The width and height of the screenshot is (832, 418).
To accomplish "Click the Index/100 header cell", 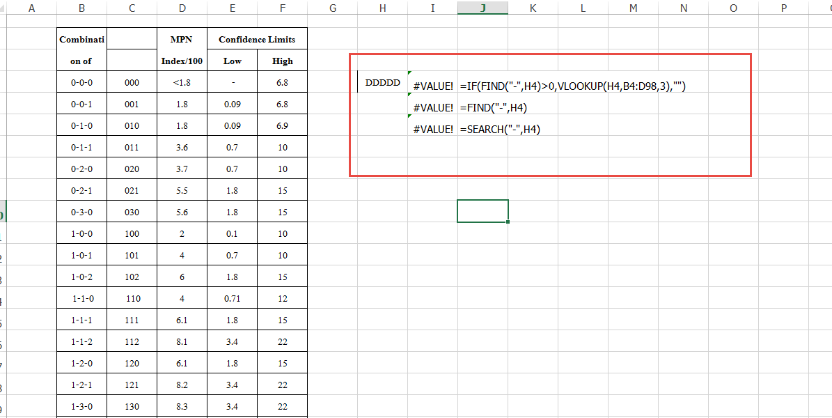I will point(182,61).
